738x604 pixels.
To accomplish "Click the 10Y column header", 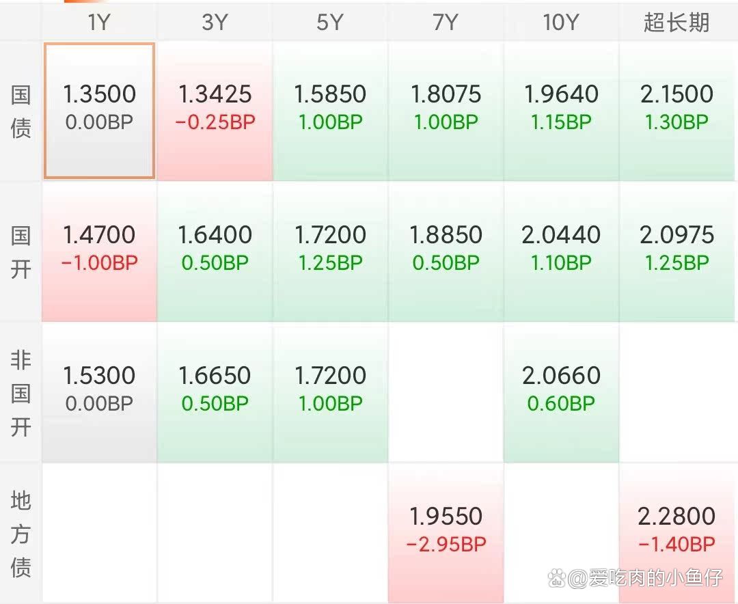I will coord(561,23).
